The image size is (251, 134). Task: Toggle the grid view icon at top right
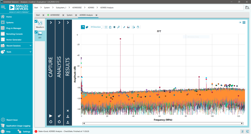point(244,23)
